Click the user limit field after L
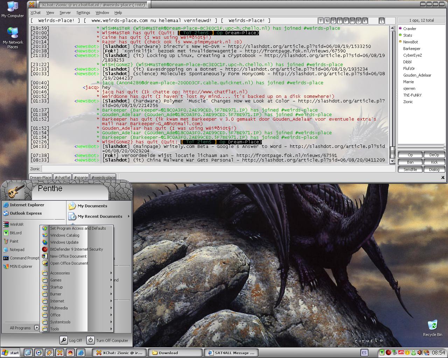 pyautogui.click(x=390, y=21)
